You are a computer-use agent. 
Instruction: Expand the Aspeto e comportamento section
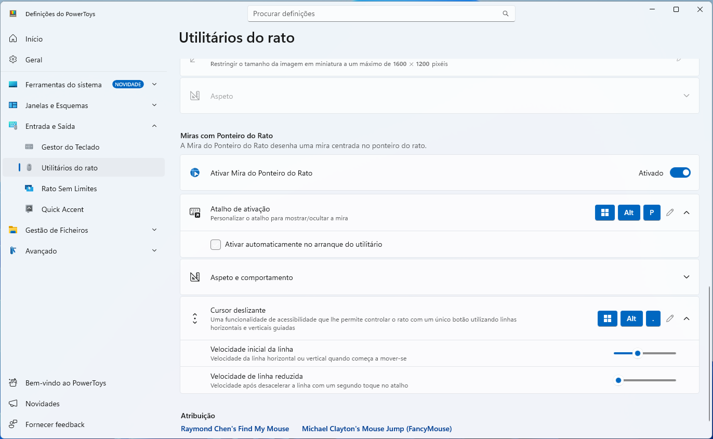tap(686, 277)
